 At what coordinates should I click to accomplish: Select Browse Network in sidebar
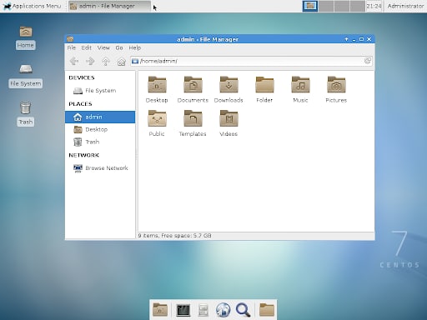[100, 168]
